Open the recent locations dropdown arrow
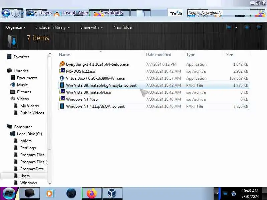The height and width of the screenshot is (200, 267). [x=22, y=13]
